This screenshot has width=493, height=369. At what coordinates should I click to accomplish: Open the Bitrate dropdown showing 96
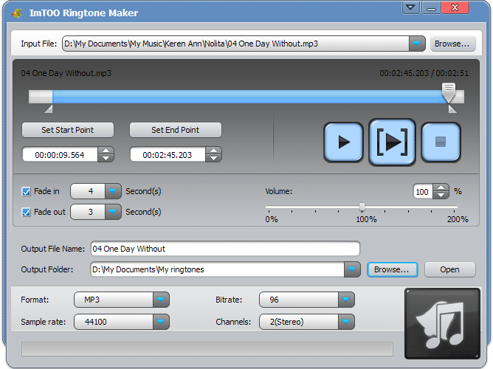(346, 300)
